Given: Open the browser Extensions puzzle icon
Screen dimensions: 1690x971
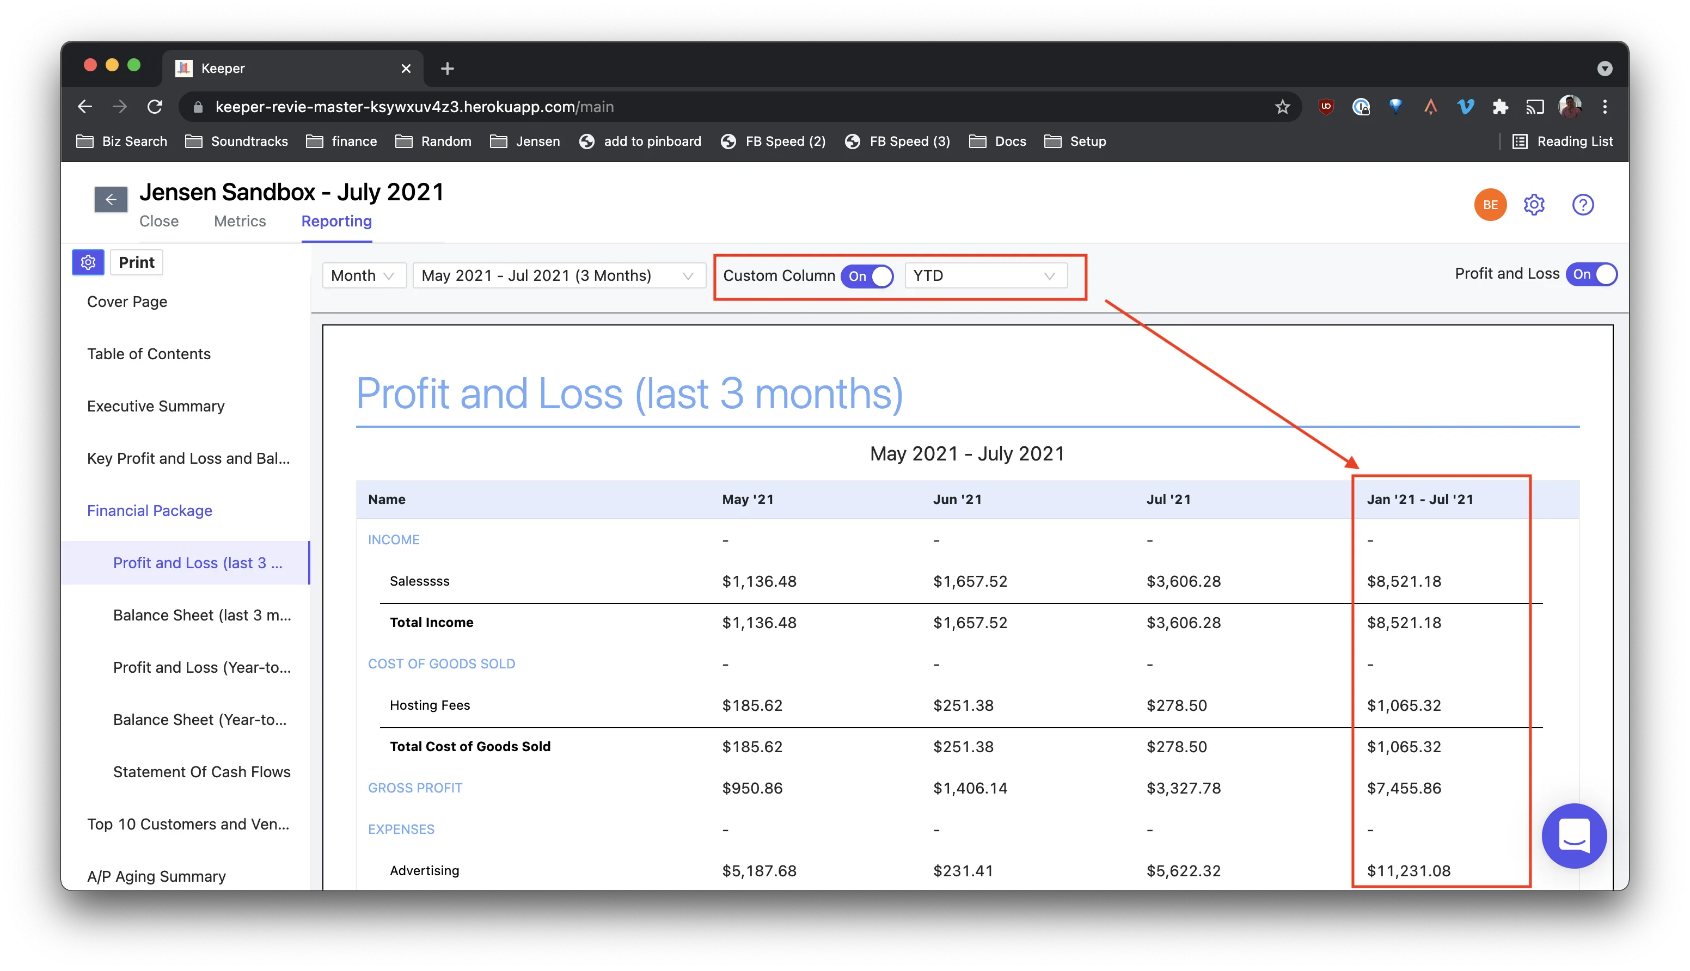Looking at the screenshot, I should 1499,107.
